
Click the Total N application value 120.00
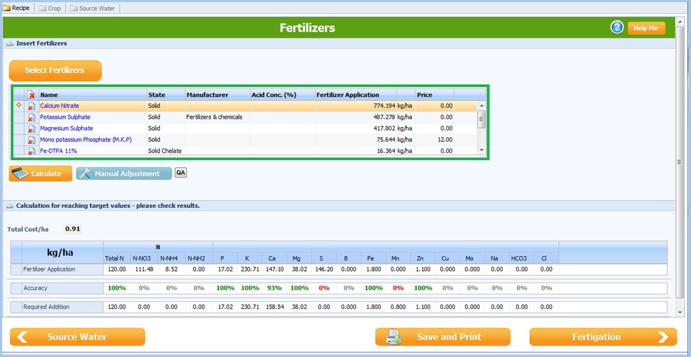[117, 269]
